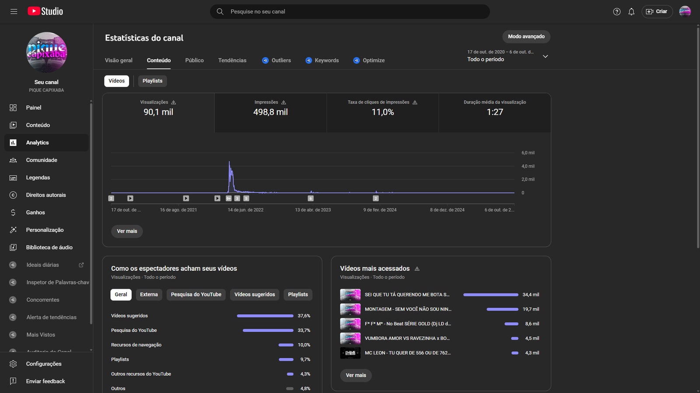
Task: Type in the Pesquise no seu canal field
Action: pyautogui.click(x=350, y=12)
